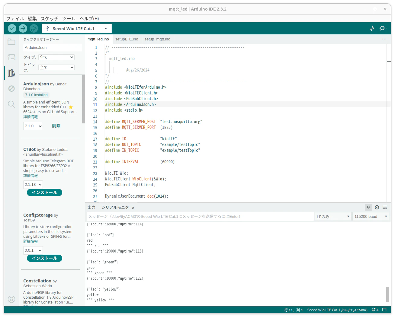Maximize the Arduino IDE window
The height and width of the screenshot is (318, 395).
coord(375,9)
